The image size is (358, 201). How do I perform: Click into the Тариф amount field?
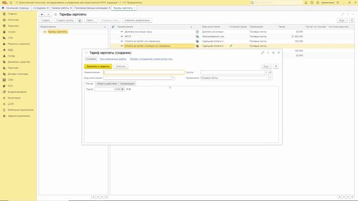pyautogui.click(x=107, y=89)
